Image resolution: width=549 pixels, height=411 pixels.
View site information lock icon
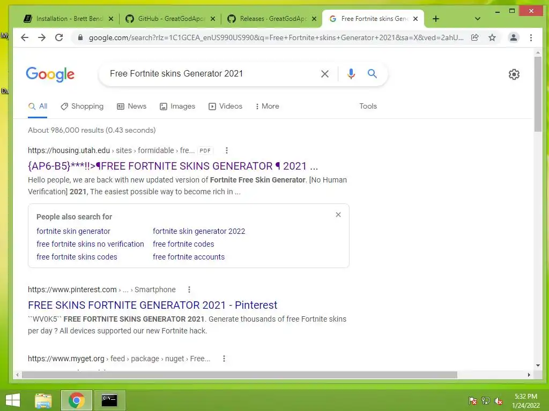(80, 37)
